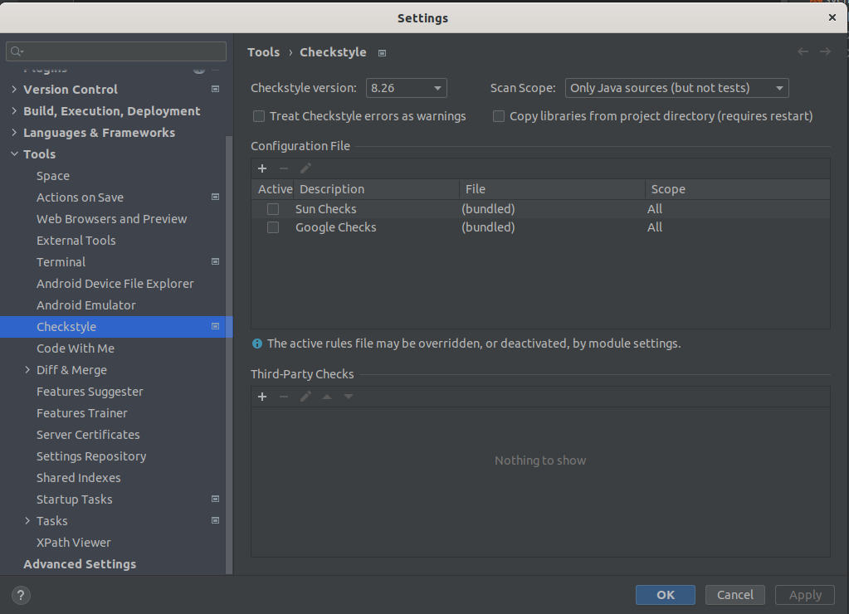Open Space settings page

53,176
